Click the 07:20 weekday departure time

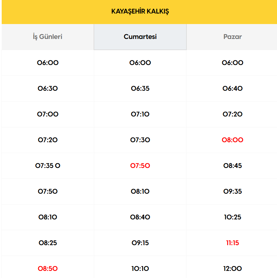48,140
